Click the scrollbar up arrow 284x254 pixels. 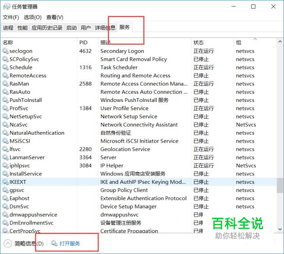[280, 42]
